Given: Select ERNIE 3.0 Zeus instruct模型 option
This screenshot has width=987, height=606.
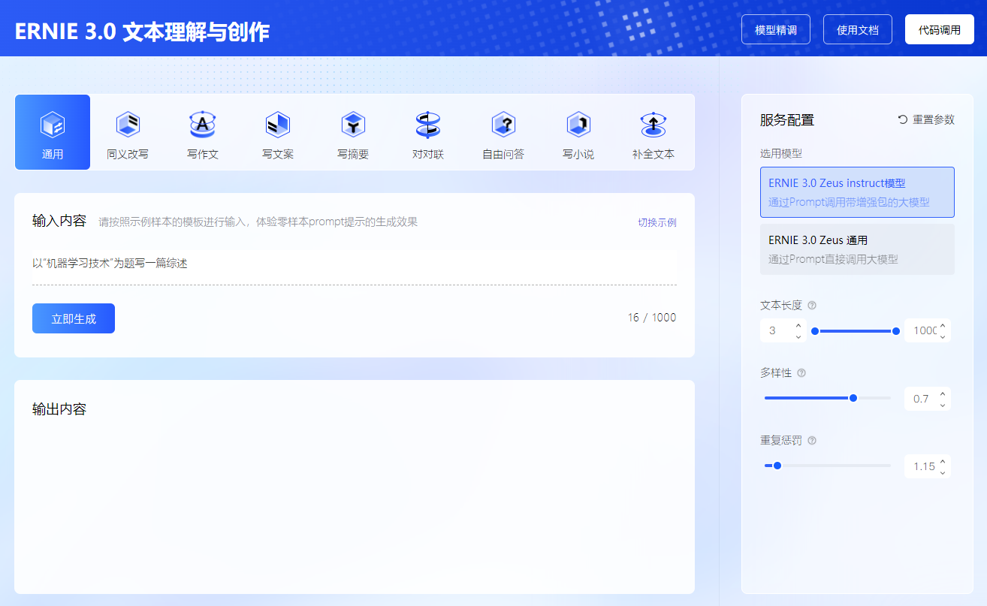Looking at the screenshot, I should tap(857, 192).
